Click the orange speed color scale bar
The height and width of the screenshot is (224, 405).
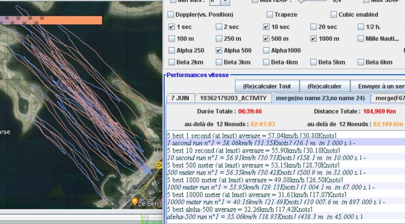(51, 20)
